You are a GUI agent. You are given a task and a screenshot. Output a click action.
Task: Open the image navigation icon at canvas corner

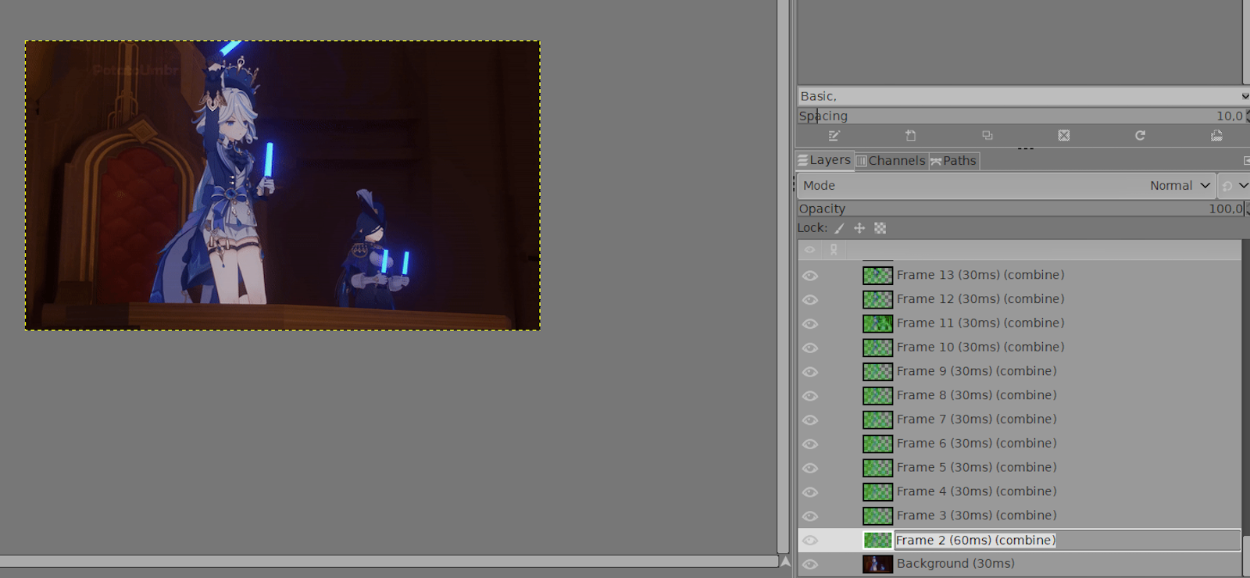coord(785,562)
